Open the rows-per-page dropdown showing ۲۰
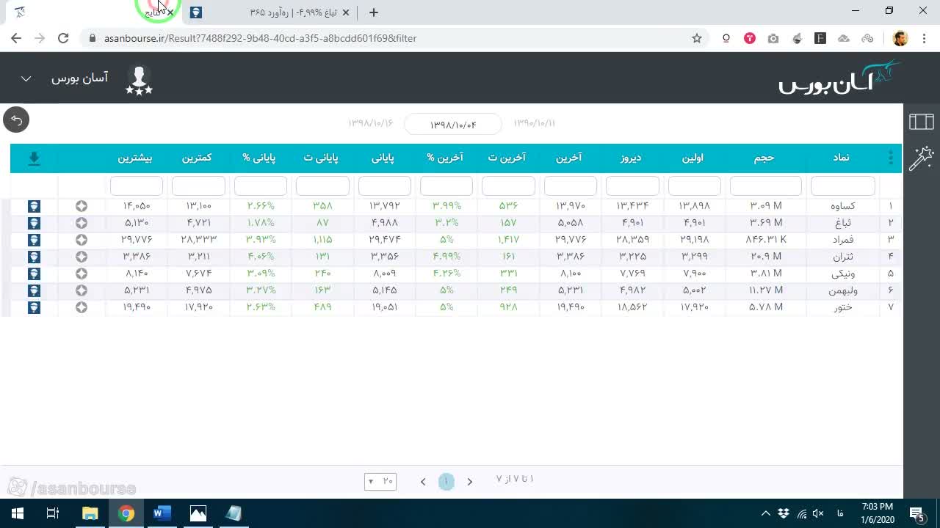This screenshot has height=528, width=940. click(380, 481)
